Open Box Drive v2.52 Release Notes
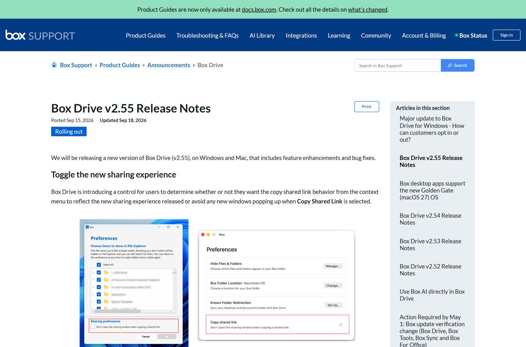526x347 pixels. coord(430,269)
